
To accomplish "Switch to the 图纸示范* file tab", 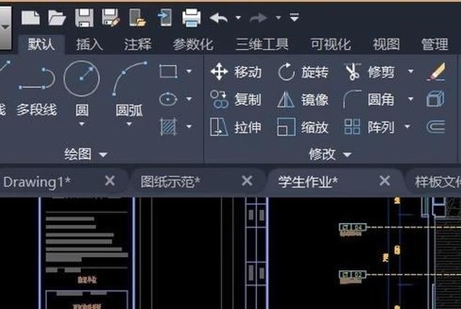I will (171, 181).
